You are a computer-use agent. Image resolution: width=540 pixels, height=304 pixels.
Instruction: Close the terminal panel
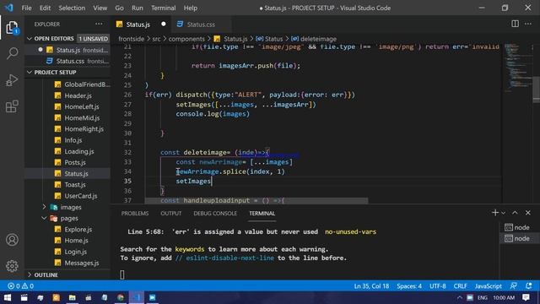click(x=528, y=213)
